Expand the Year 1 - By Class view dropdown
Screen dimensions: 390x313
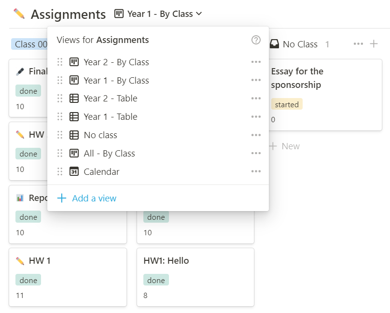pos(158,14)
